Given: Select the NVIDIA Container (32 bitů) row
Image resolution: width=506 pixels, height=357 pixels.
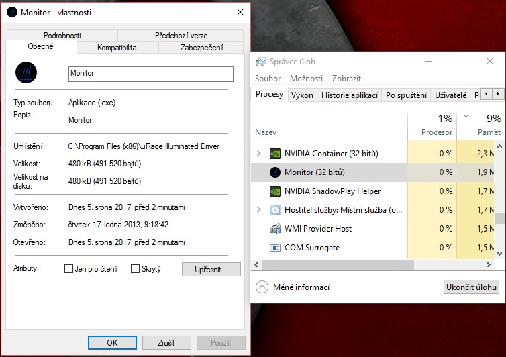Looking at the screenshot, I should (372, 153).
